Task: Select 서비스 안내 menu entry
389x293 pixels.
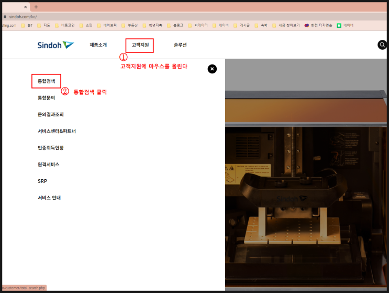Action: 49,198
